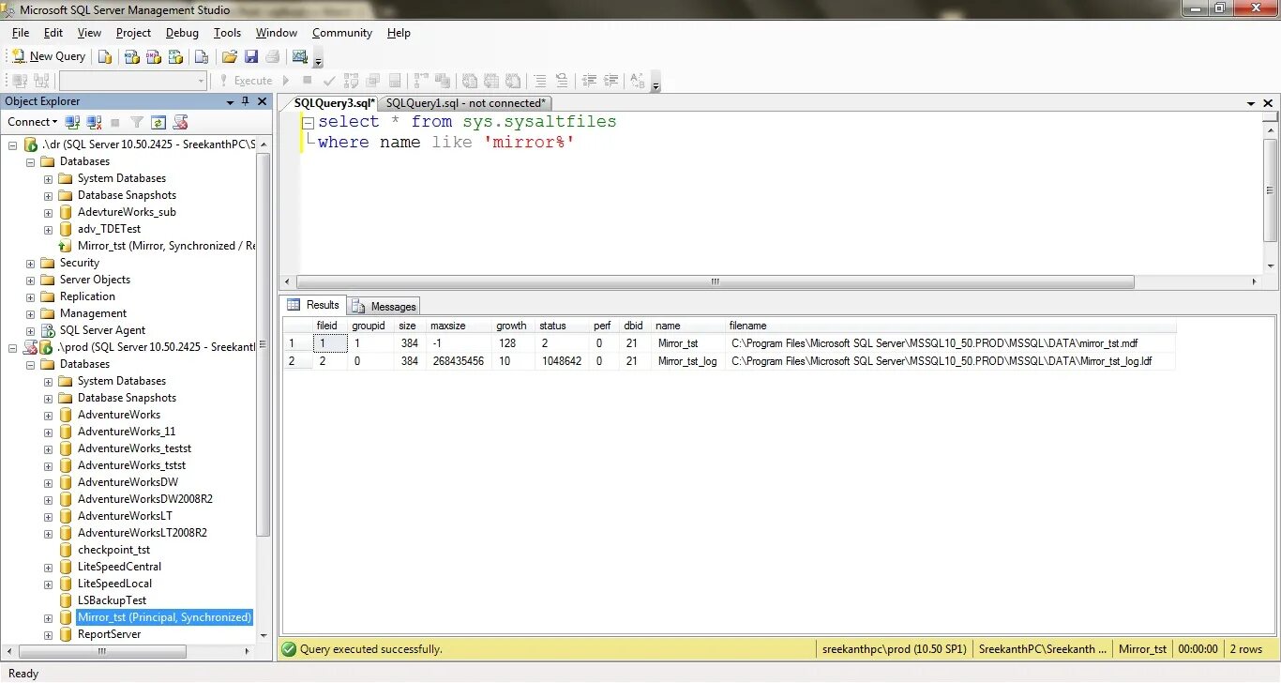Click the last icon on Object Explorer toolbar
This screenshot has width=1281, height=683.
point(180,122)
